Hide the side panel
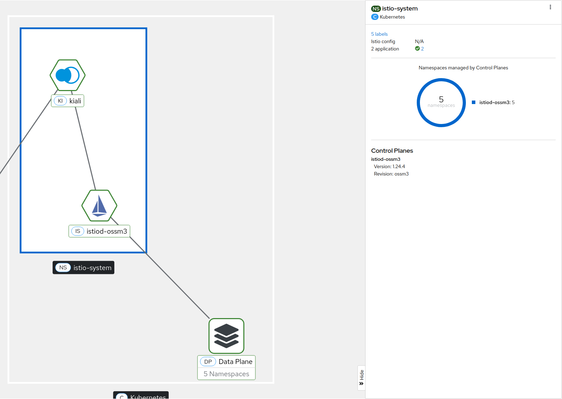 [362, 378]
